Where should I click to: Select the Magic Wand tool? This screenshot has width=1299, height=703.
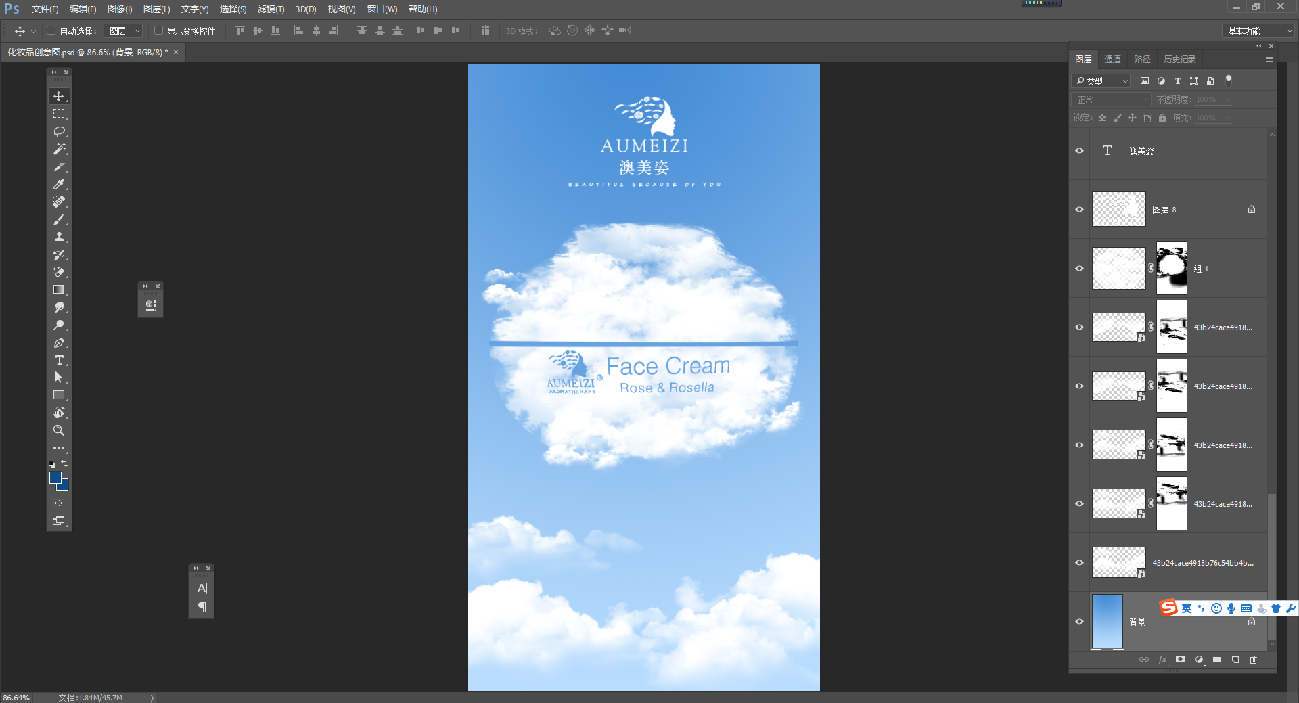[59, 149]
